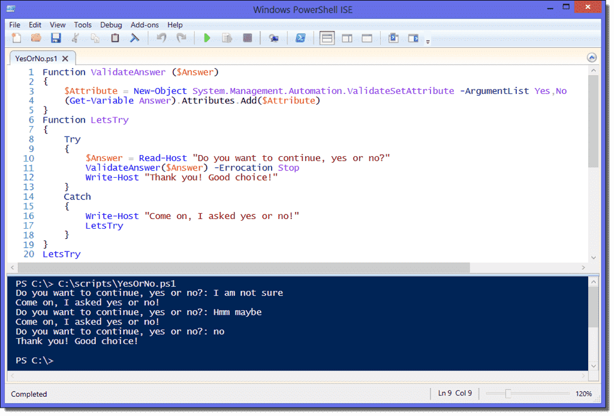The height and width of the screenshot is (416, 614).
Task: Select the Run Selection toolbar icon
Action: (228, 38)
